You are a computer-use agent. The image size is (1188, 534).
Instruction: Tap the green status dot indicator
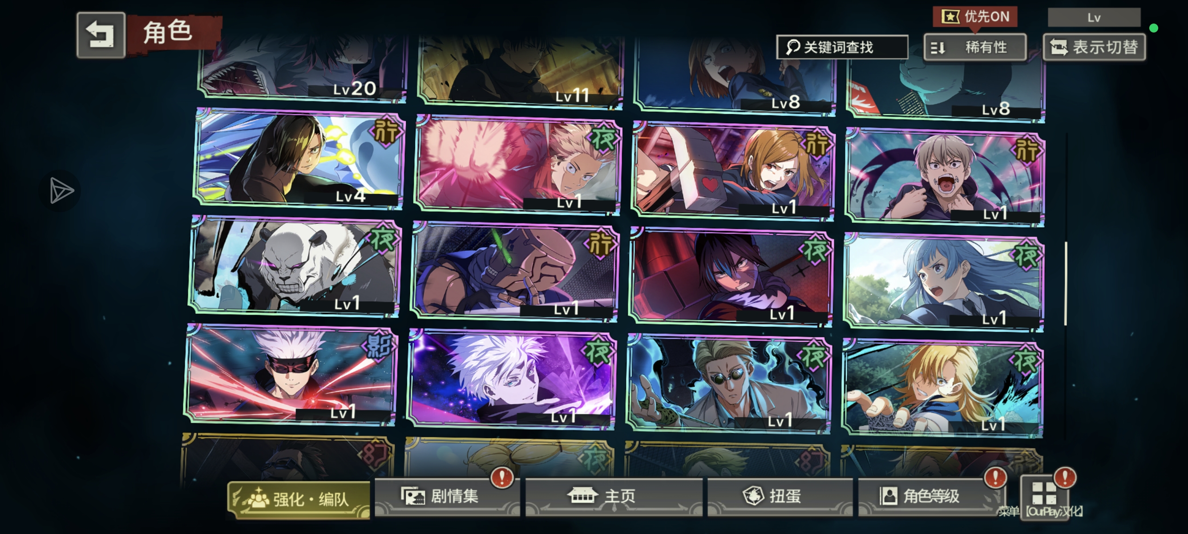pyautogui.click(x=1153, y=28)
